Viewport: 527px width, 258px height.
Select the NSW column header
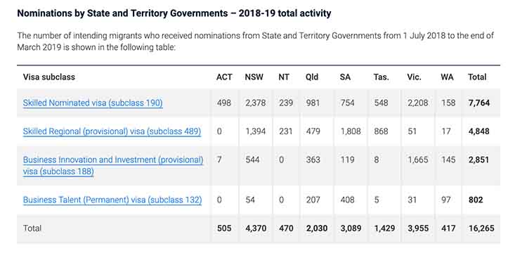pyautogui.click(x=254, y=77)
